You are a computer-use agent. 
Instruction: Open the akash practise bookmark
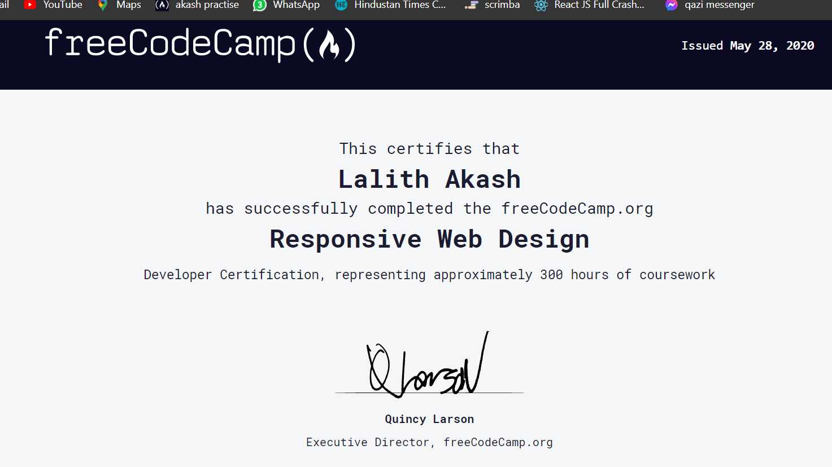click(197, 5)
